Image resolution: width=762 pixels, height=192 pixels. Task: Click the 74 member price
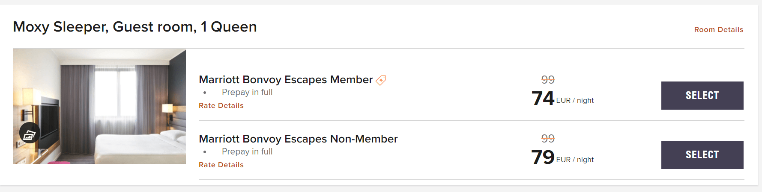(x=543, y=98)
